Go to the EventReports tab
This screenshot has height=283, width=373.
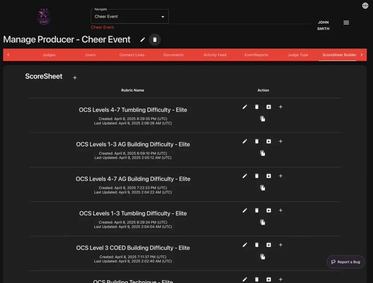coord(256,55)
